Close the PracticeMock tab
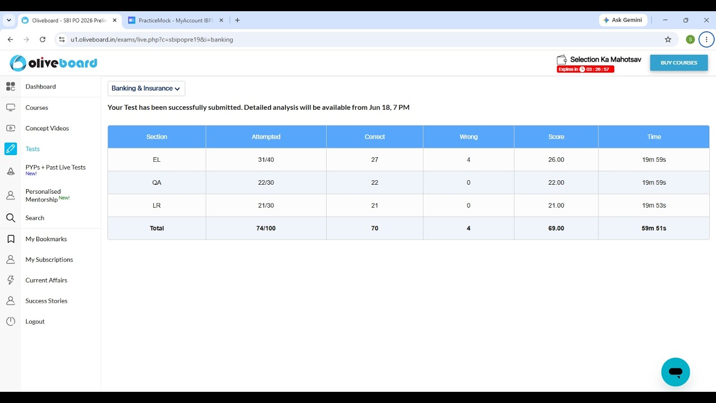716x403 pixels. pos(221,20)
